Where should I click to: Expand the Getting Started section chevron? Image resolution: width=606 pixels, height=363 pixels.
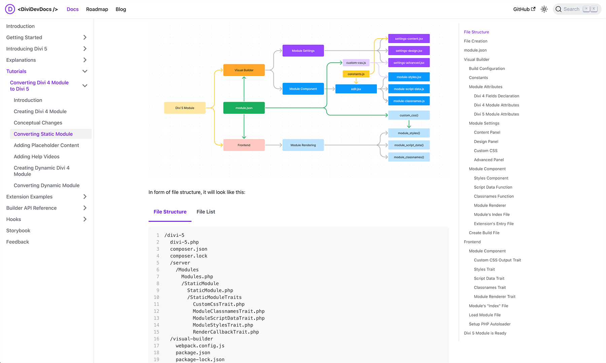85,37
